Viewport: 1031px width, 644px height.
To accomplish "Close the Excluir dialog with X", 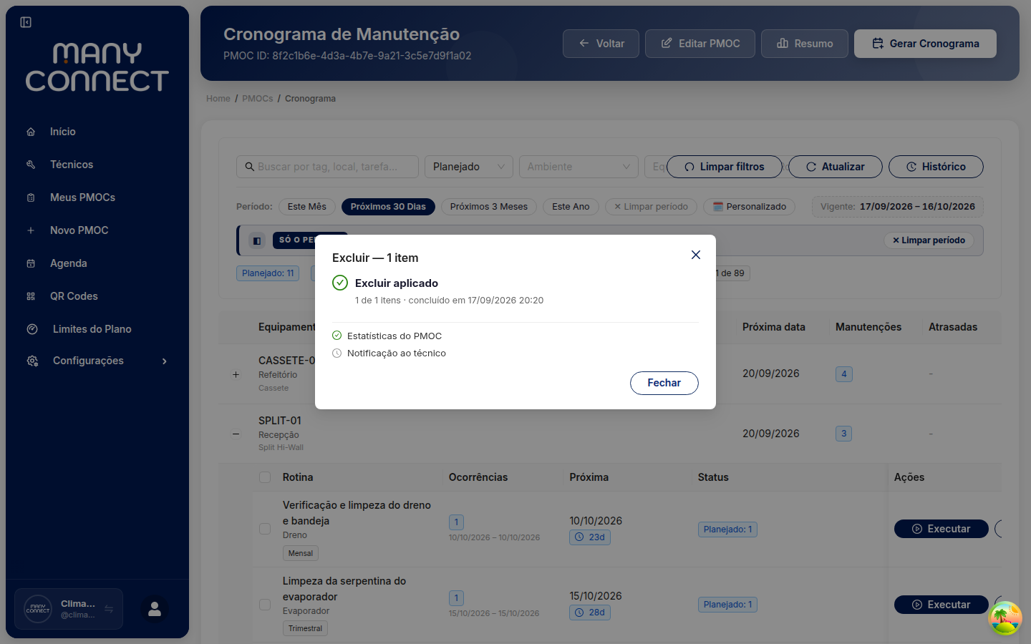I will (x=696, y=255).
